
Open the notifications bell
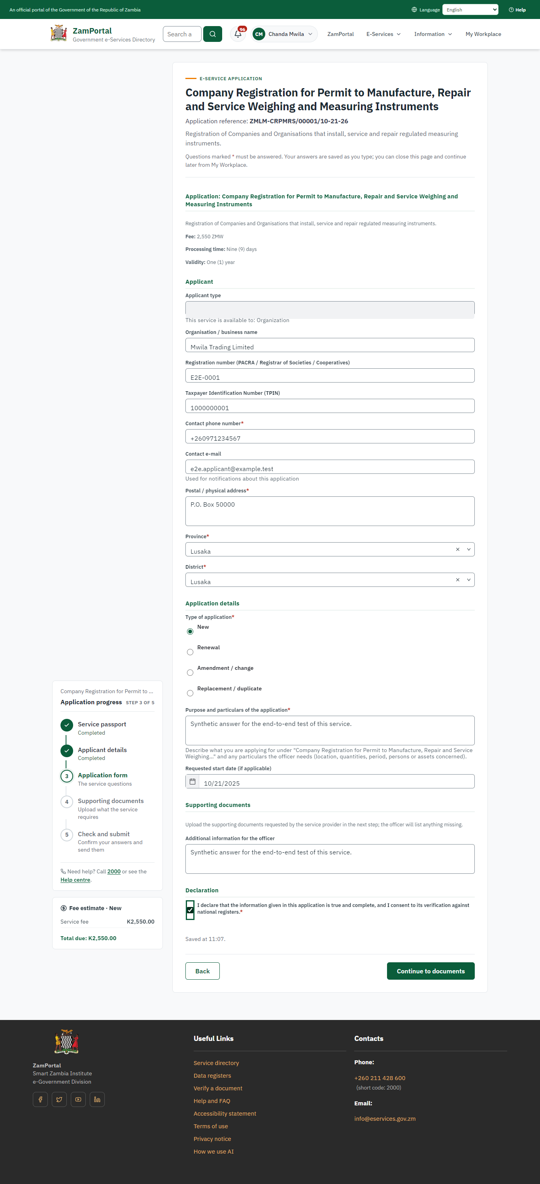pos(238,34)
